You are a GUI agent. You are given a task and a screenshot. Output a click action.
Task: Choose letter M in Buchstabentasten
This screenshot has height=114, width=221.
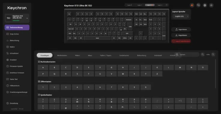tap(180, 67)
